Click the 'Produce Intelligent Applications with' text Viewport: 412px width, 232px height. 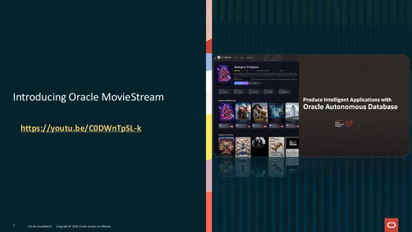347,100
